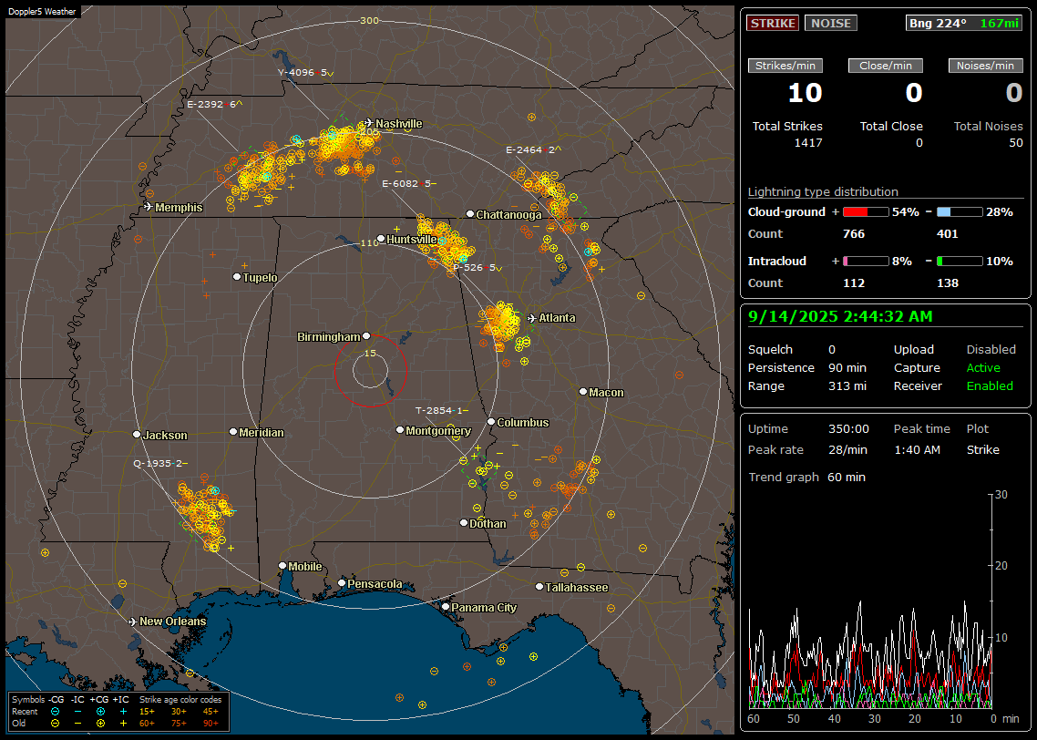This screenshot has height=740, width=1037.
Task: Click the Atlanta airport plane icon
Action: click(x=532, y=318)
